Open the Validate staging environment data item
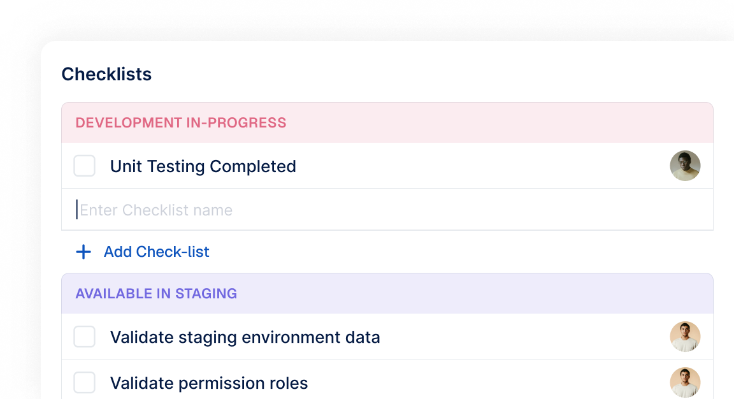Image resolution: width=734 pixels, height=399 pixels. tap(245, 337)
